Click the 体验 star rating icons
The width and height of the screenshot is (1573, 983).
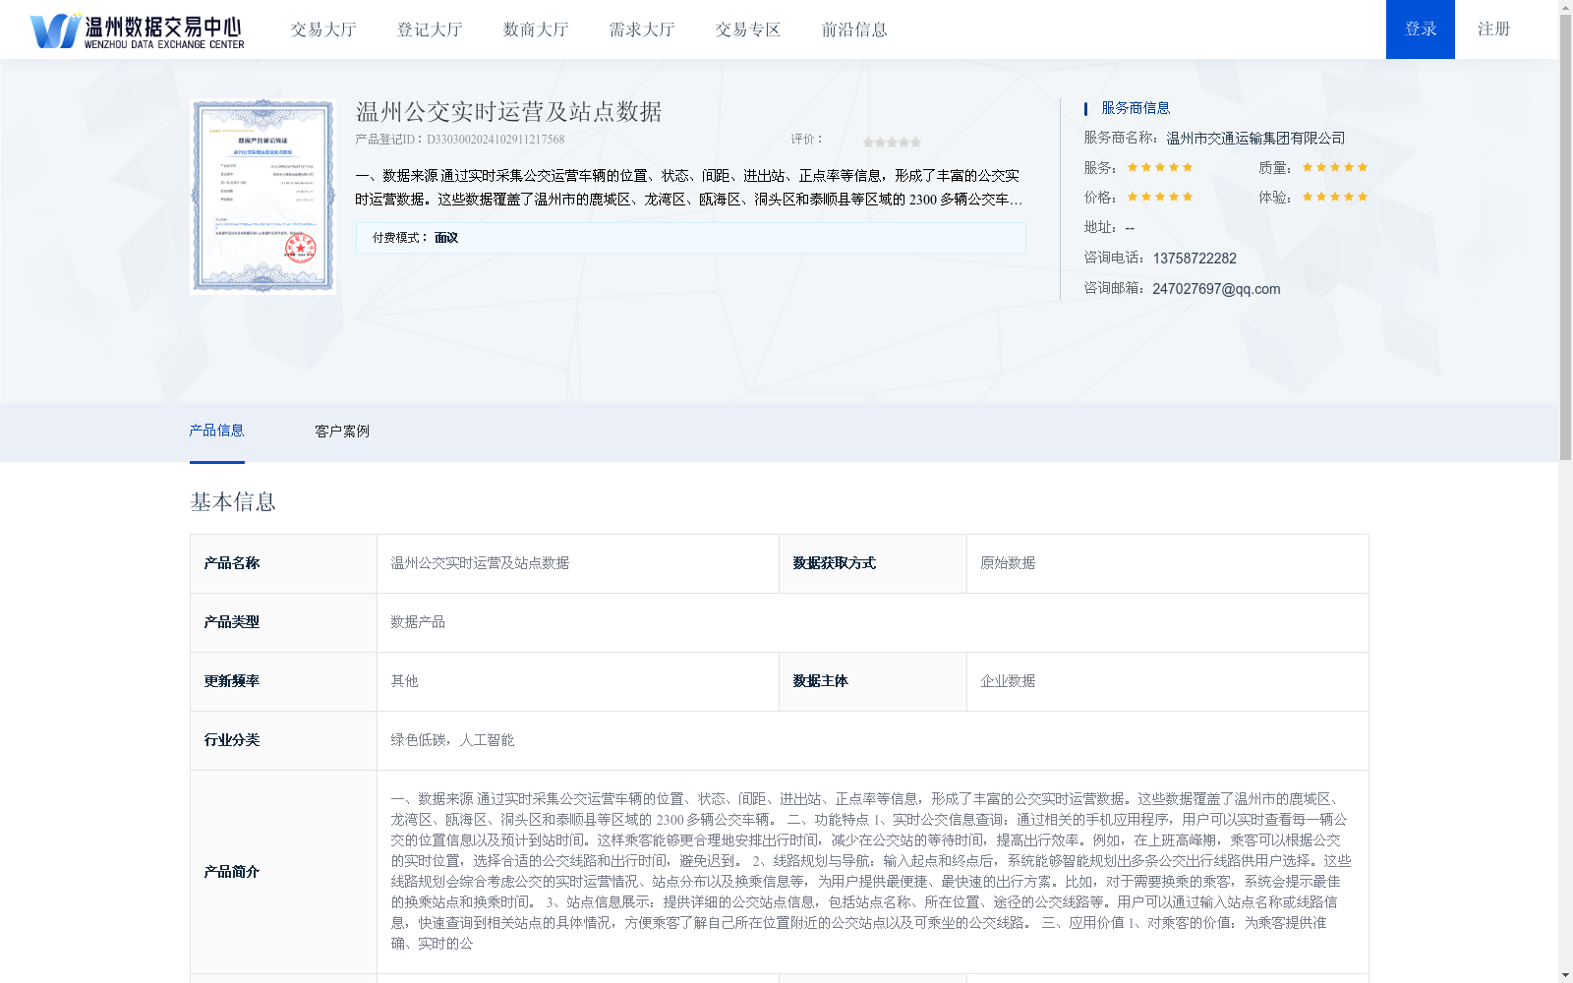(1333, 197)
